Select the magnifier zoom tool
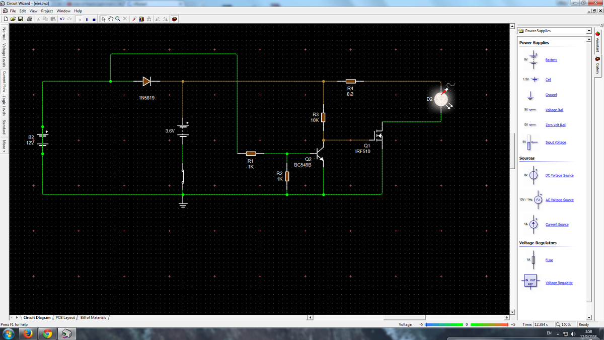The image size is (604, 340). (x=118, y=19)
